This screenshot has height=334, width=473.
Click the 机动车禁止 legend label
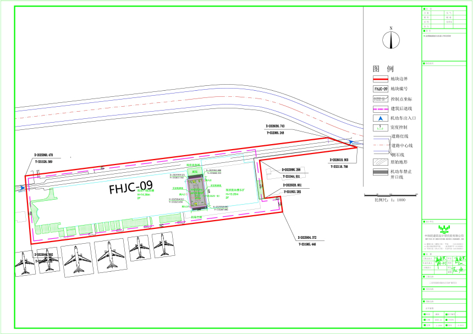click(x=401, y=172)
